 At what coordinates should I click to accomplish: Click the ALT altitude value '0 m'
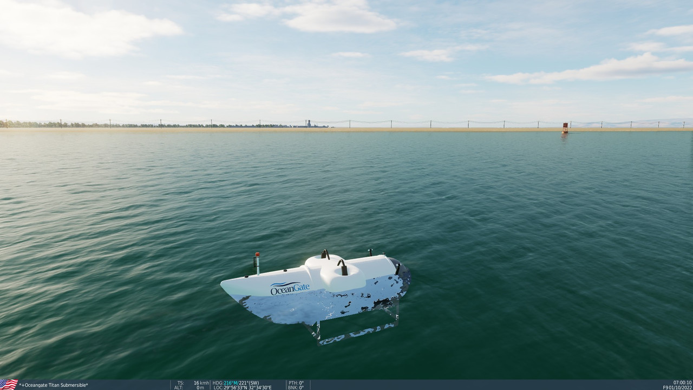pyautogui.click(x=201, y=387)
